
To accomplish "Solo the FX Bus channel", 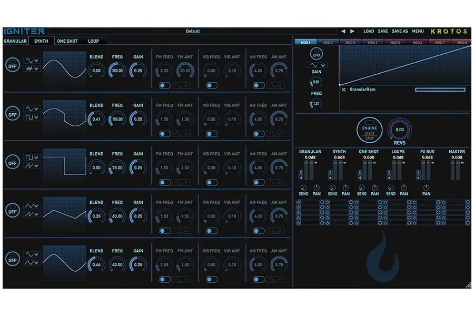I will pyautogui.click(x=418, y=172).
